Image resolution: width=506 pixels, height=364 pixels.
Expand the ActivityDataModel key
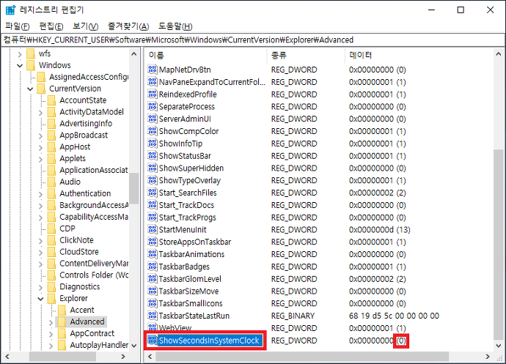click(x=40, y=112)
